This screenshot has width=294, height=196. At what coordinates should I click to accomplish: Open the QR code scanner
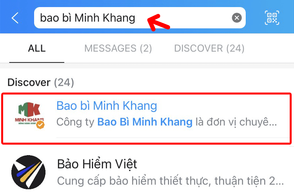[272, 18]
